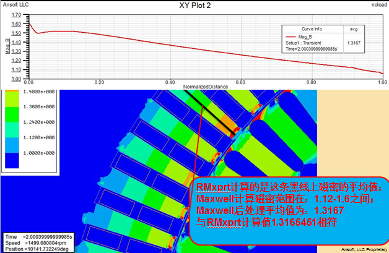This screenshot has width=389, height=253.
Task: Click the 1.50 Y-axis tick value
Action: (16, 33)
